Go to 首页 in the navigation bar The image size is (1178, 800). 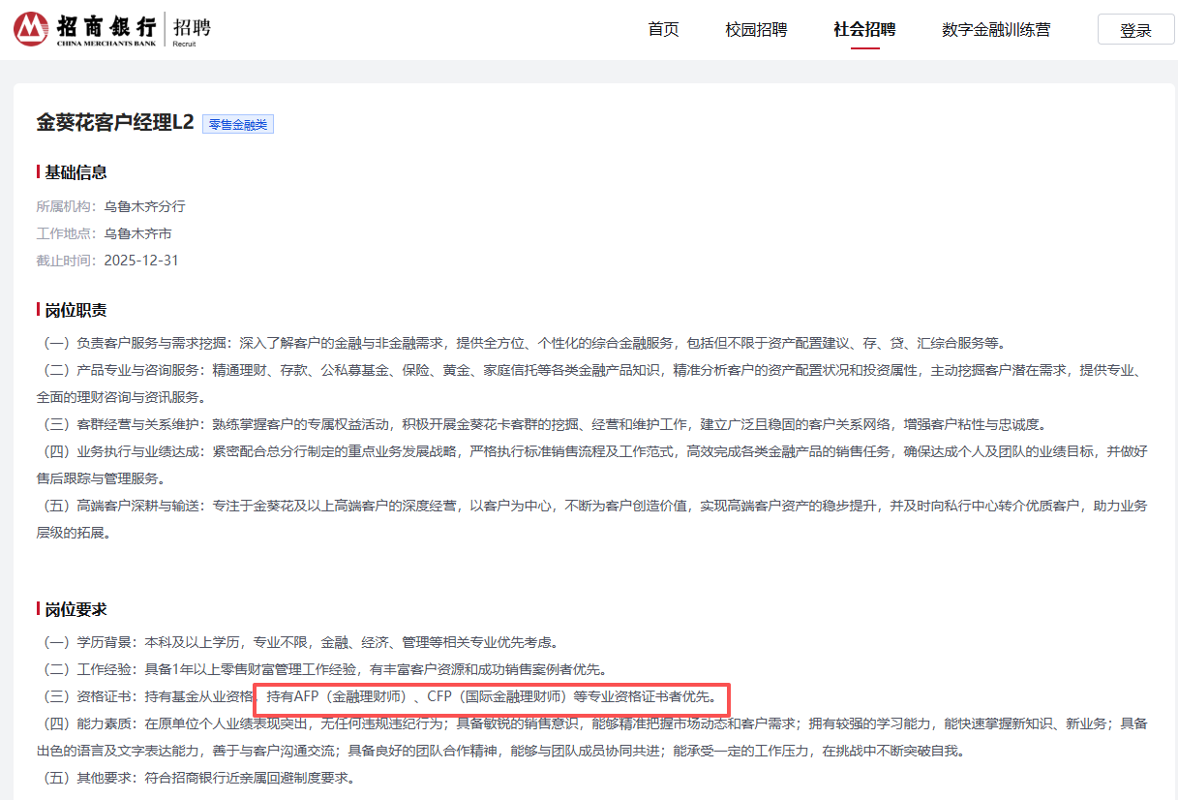663,30
